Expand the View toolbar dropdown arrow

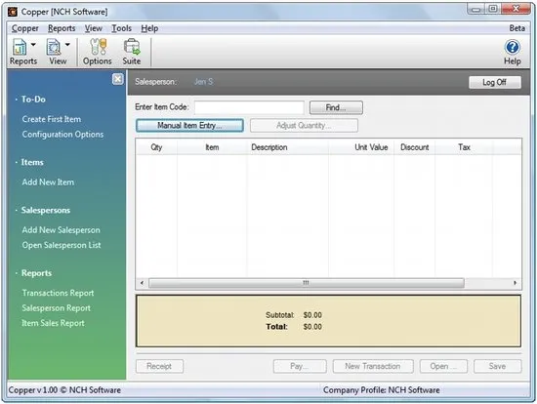(x=67, y=45)
